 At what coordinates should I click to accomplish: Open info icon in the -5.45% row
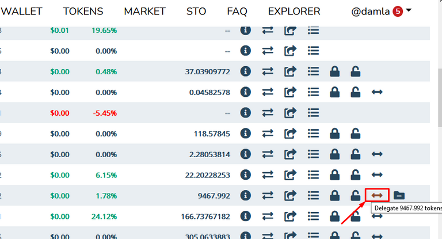click(246, 112)
